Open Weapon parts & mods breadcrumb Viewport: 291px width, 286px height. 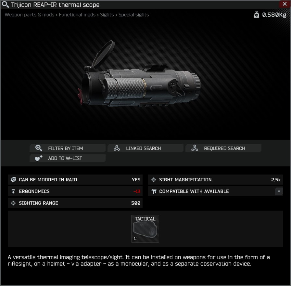click(29, 15)
